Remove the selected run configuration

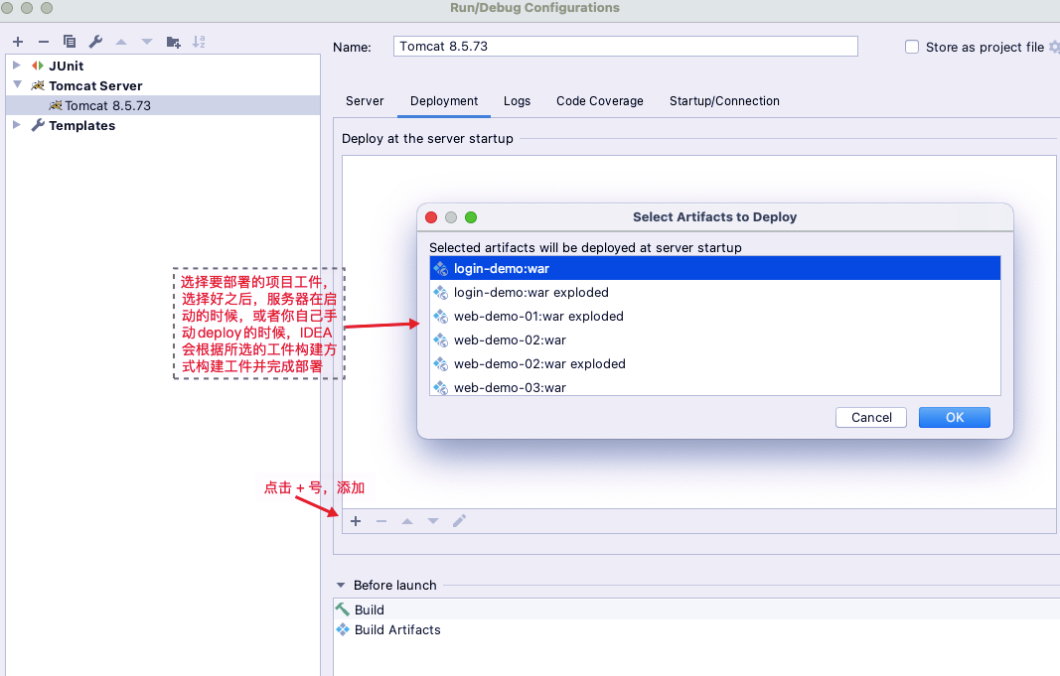pyautogui.click(x=44, y=42)
